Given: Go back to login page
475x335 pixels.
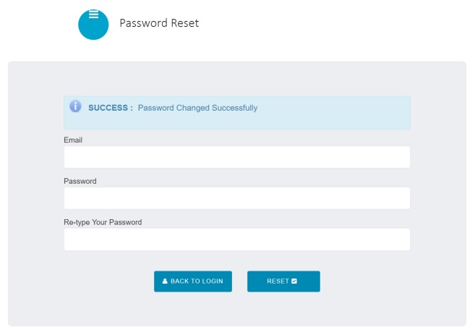Looking at the screenshot, I should (x=193, y=281).
